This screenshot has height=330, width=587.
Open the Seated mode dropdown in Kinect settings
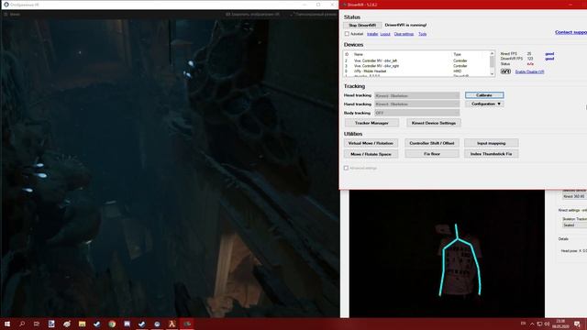(575, 225)
